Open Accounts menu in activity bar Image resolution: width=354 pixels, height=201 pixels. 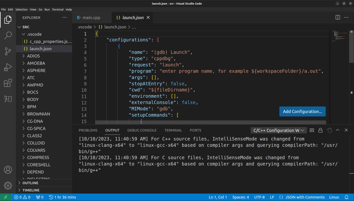click(8, 170)
